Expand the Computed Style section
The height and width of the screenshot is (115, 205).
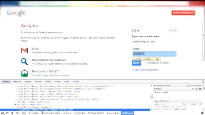pos(155,85)
